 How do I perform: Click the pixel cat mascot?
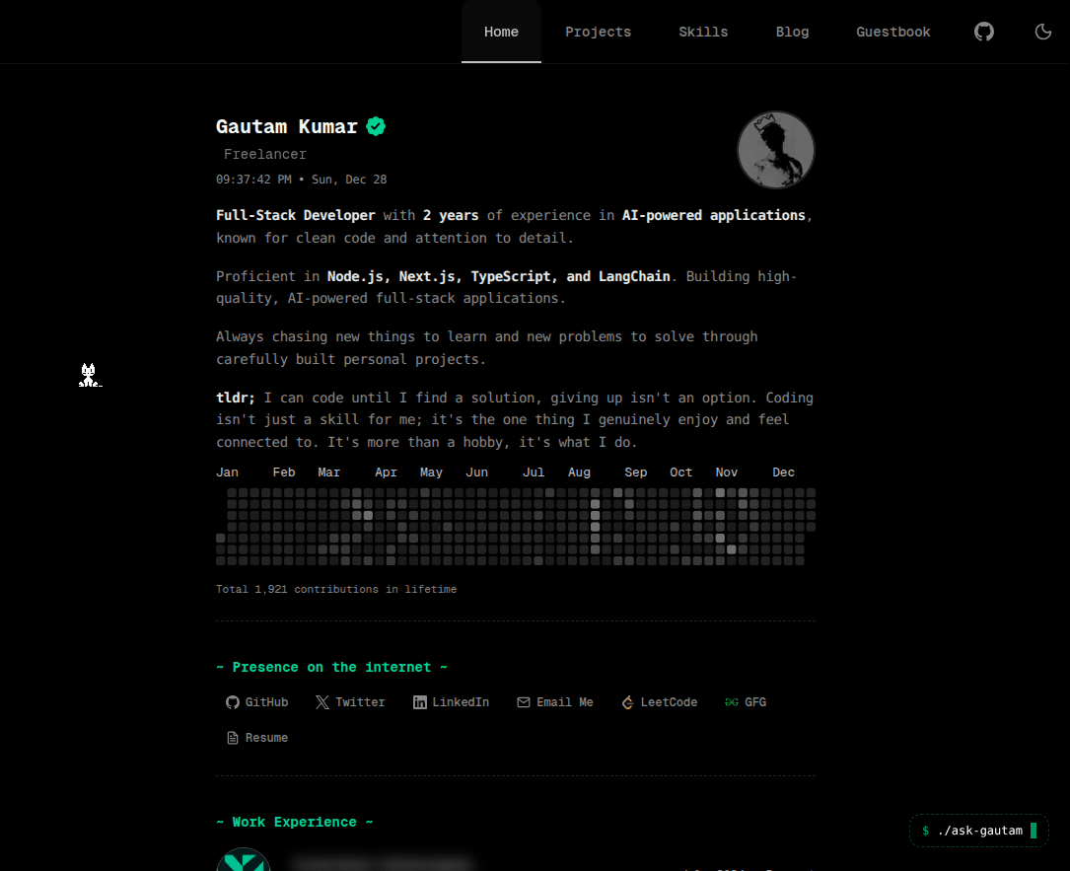89,375
